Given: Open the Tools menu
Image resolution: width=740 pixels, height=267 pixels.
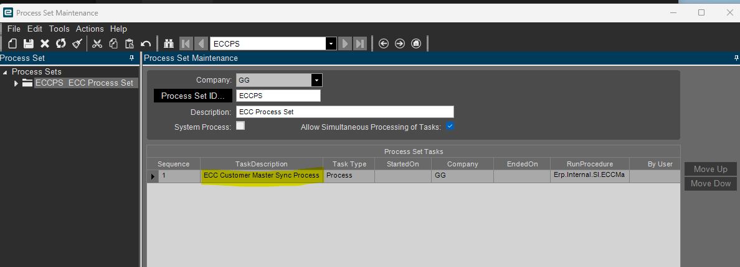Looking at the screenshot, I should pos(59,29).
